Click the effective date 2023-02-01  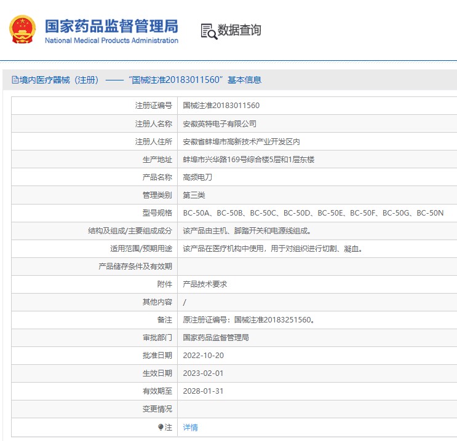202,373
